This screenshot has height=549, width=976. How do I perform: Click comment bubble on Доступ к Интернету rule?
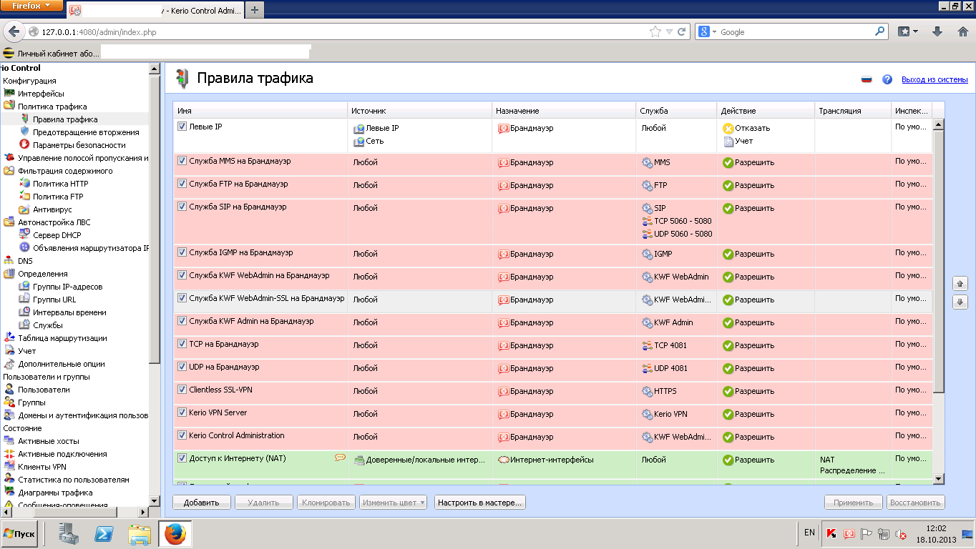pos(340,458)
